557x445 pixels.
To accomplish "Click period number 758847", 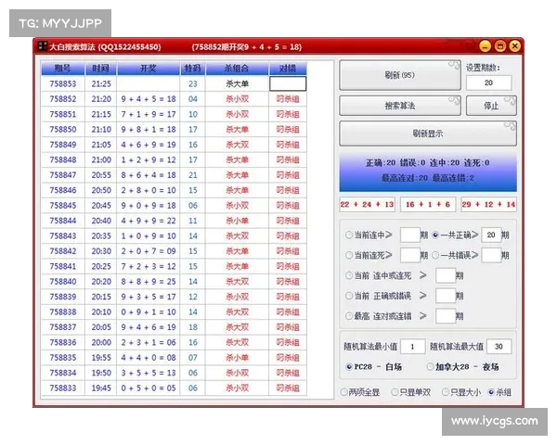I will (x=63, y=175).
